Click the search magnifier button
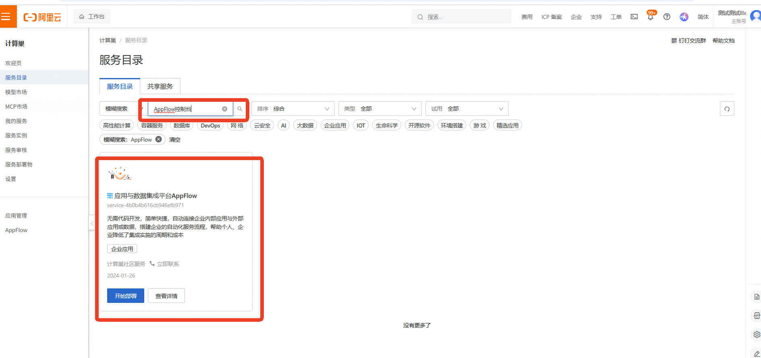The width and height of the screenshot is (761, 358). (x=240, y=109)
